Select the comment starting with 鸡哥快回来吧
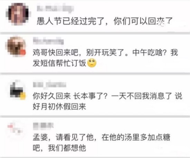This screenshot has width=190, height=158. pyautogui.click(x=105, y=58)
